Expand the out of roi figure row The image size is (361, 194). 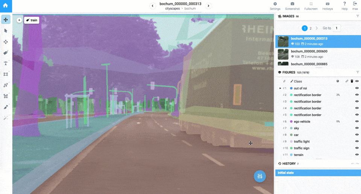coord(280,88)
